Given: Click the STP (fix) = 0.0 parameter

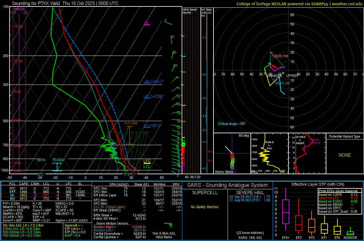Looking at the screenshot, I should pyautogui.click(x=75, y=232).
